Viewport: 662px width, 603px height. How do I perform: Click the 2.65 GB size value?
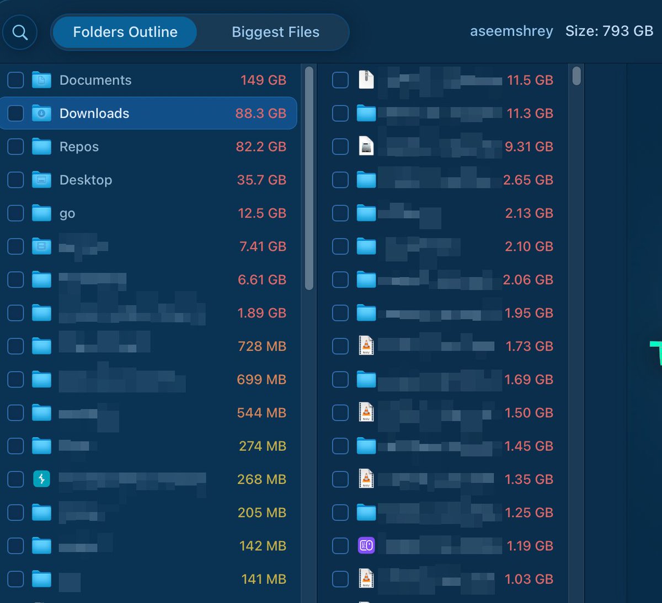528,180
